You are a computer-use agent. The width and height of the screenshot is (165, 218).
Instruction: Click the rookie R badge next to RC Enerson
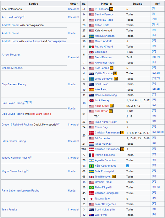coord(111,9)
